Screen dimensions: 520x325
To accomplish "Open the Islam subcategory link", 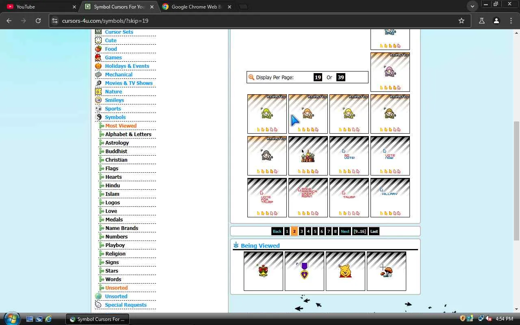I will pyautogui.click(x=112, y=194).
